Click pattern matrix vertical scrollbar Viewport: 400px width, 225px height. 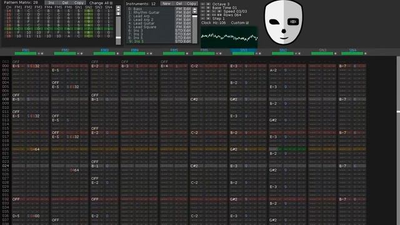point(118,30)
